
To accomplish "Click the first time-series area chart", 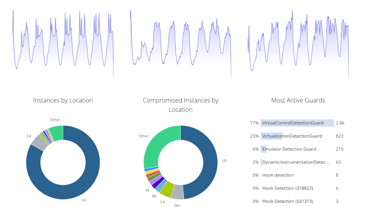I will (63, 44).
